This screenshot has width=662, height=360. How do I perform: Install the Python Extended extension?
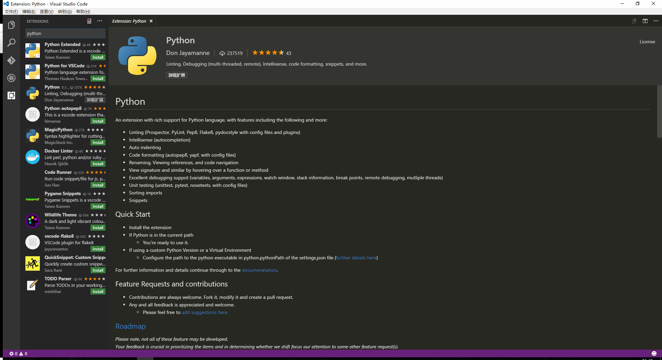tap(98, 57)
